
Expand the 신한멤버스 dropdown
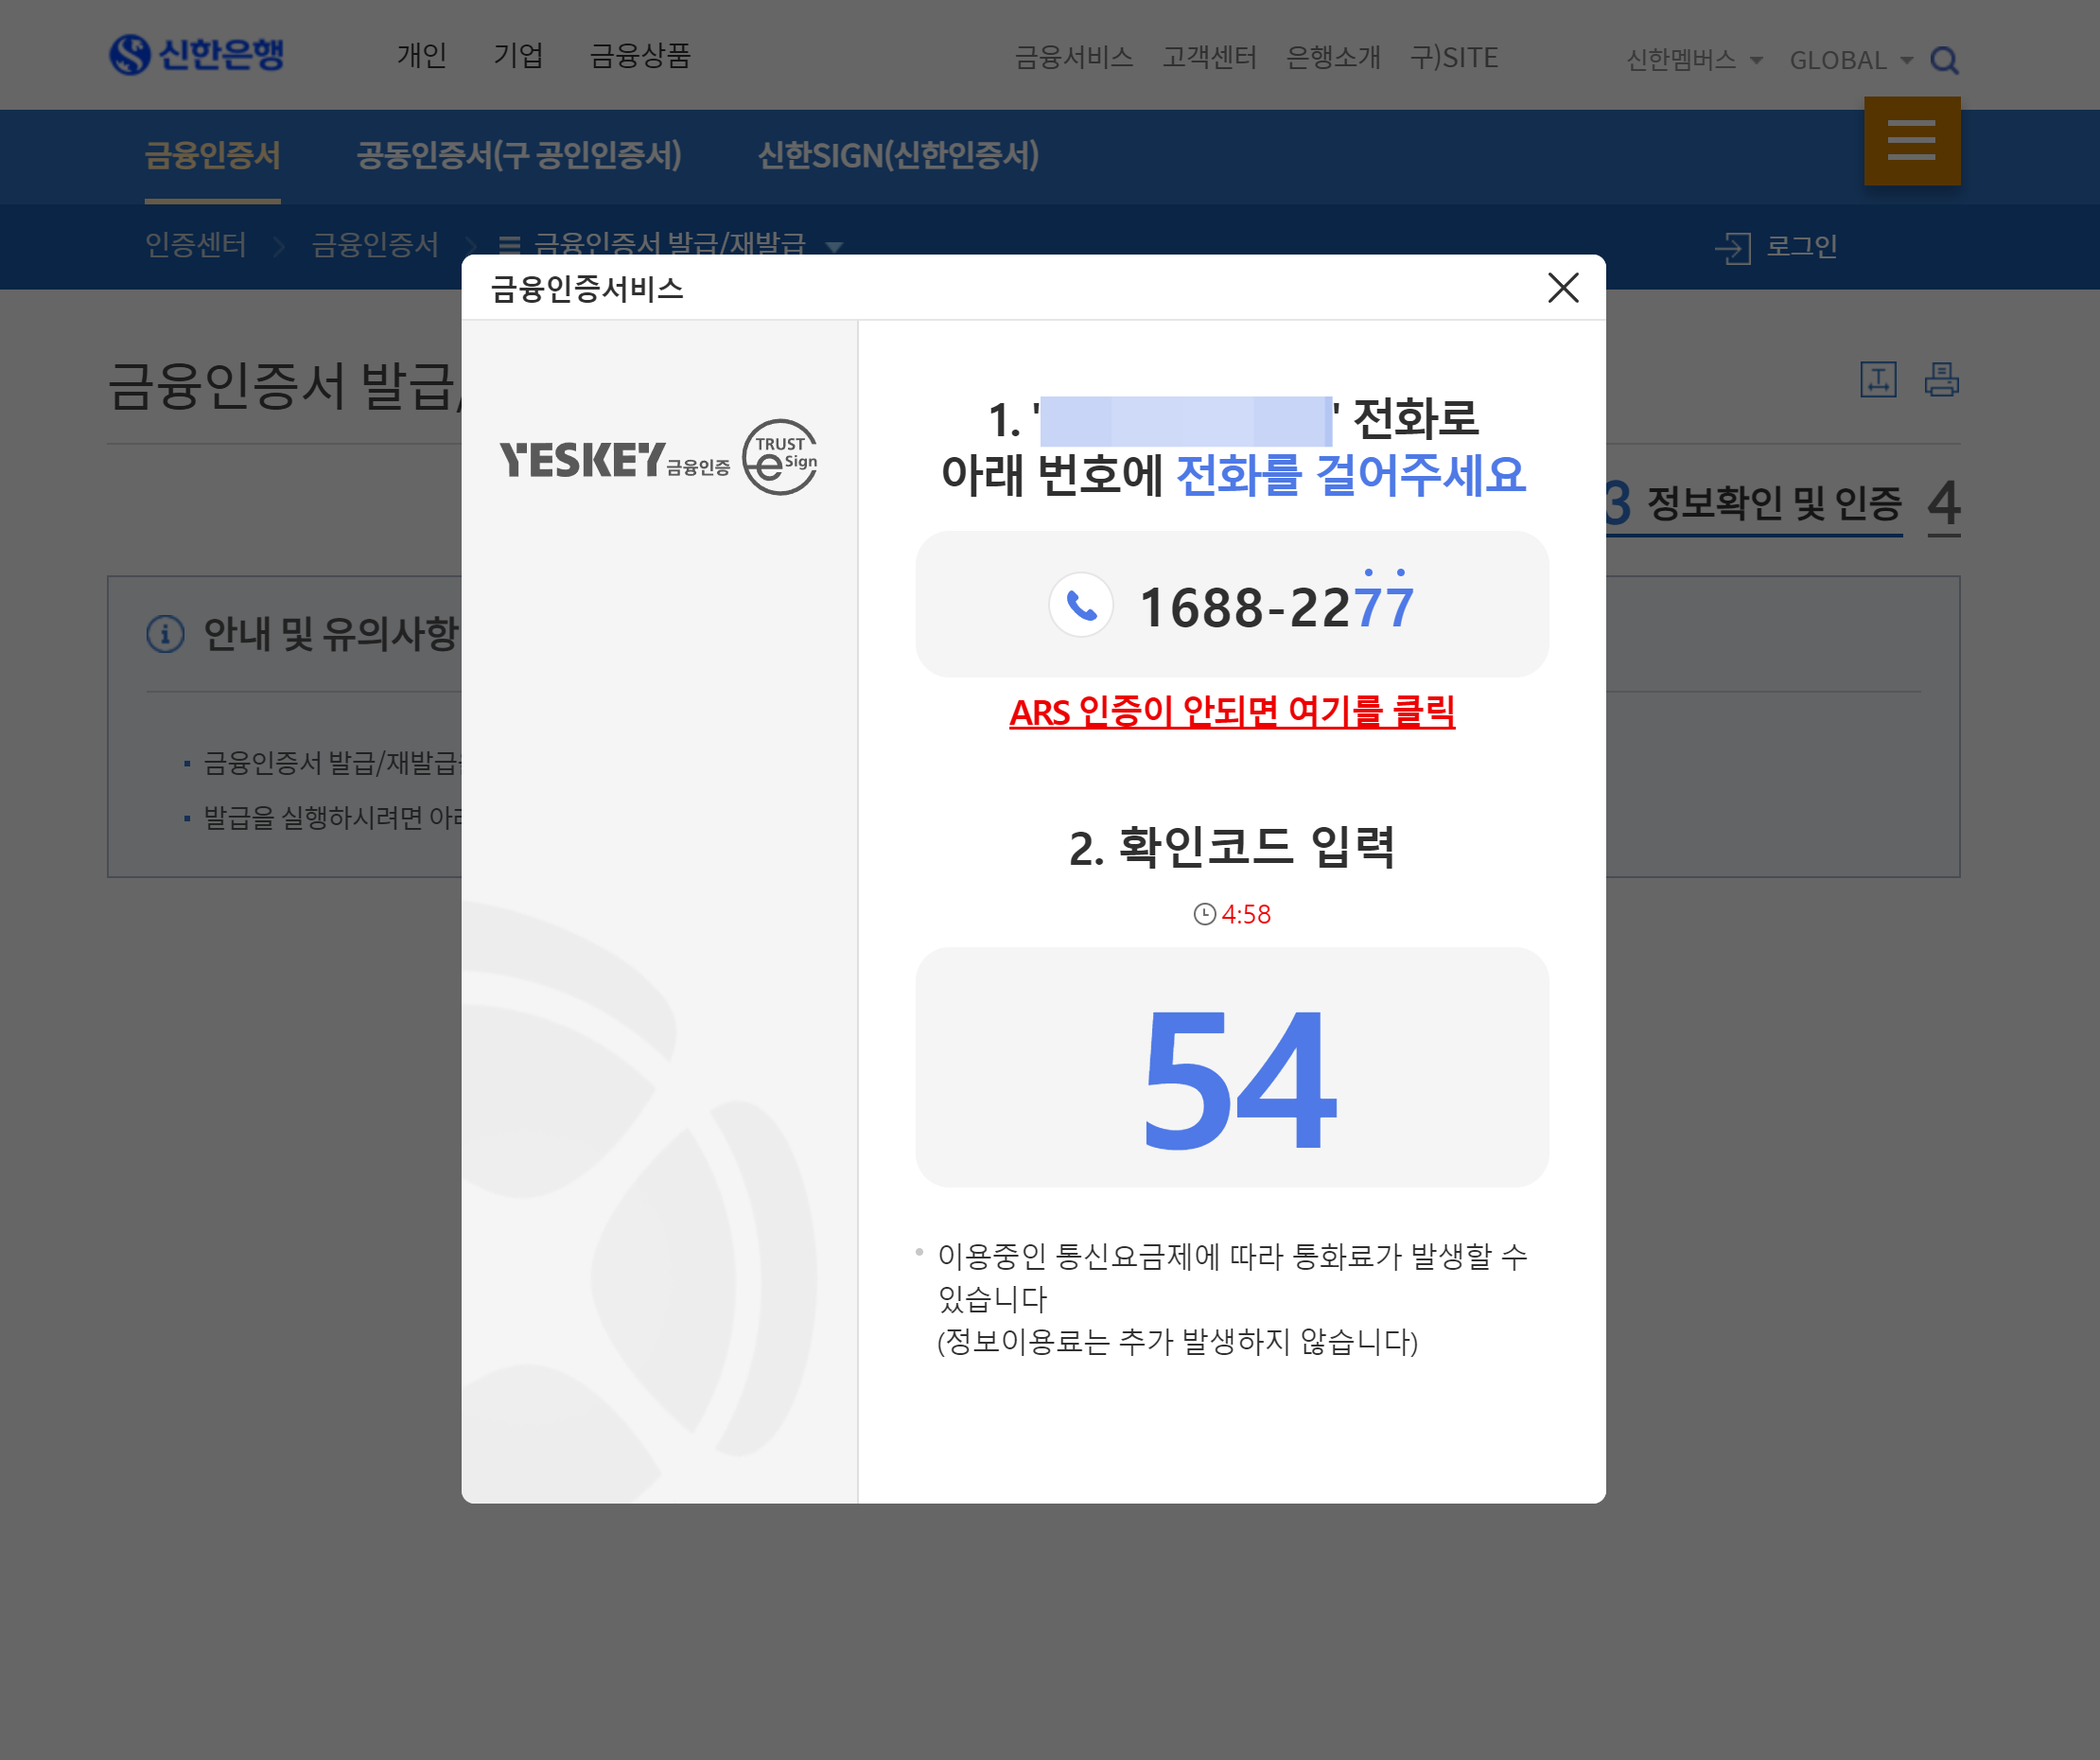pos(1694,60)
